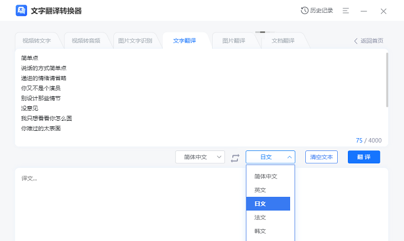Click the line 递进的情绪请省略
The image size is (404, 241).
coord(44,78)
